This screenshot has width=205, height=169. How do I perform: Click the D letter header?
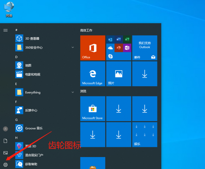coord(16,57)
